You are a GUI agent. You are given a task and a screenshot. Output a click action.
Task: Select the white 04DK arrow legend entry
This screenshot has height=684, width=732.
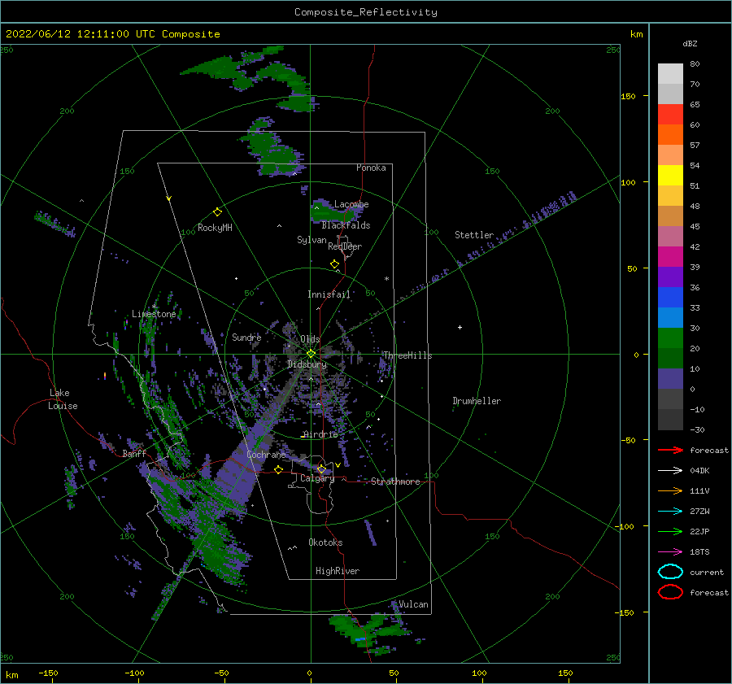click(x=670, y=471)
